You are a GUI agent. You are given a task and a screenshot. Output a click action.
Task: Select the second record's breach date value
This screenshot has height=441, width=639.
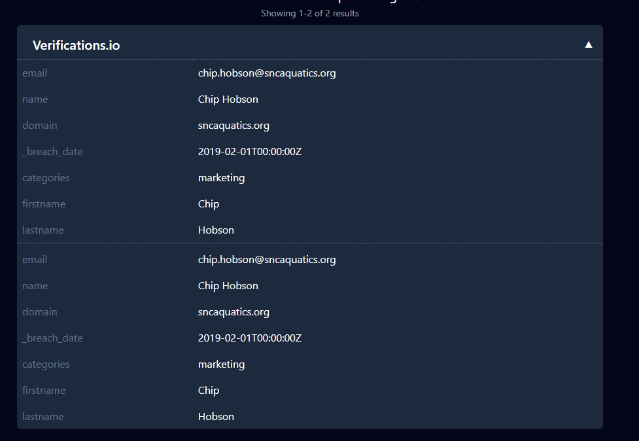coord(250,338)
